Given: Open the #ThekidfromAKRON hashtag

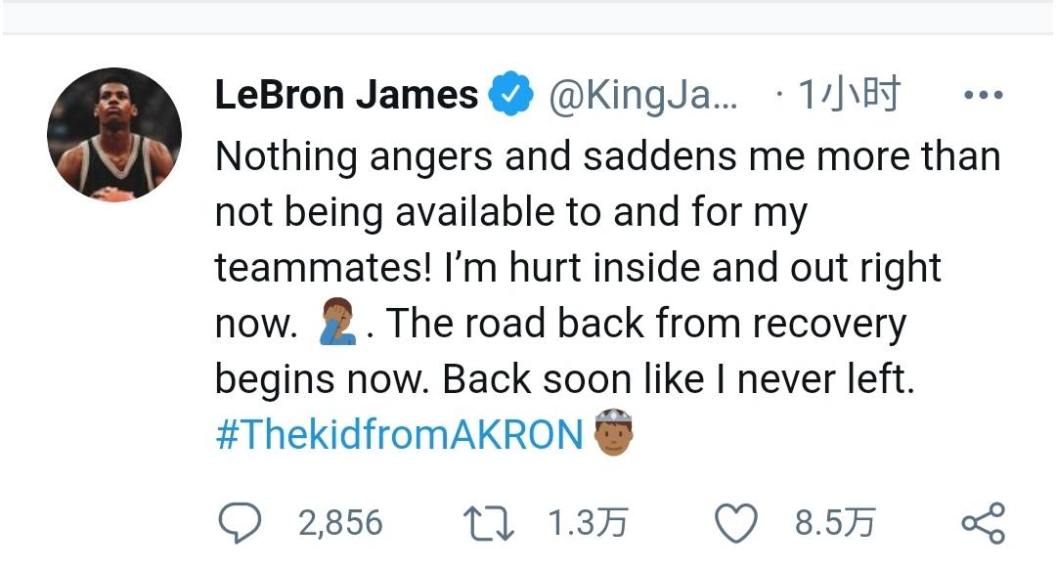Looking at the screenshot, I should pos(399,434).
